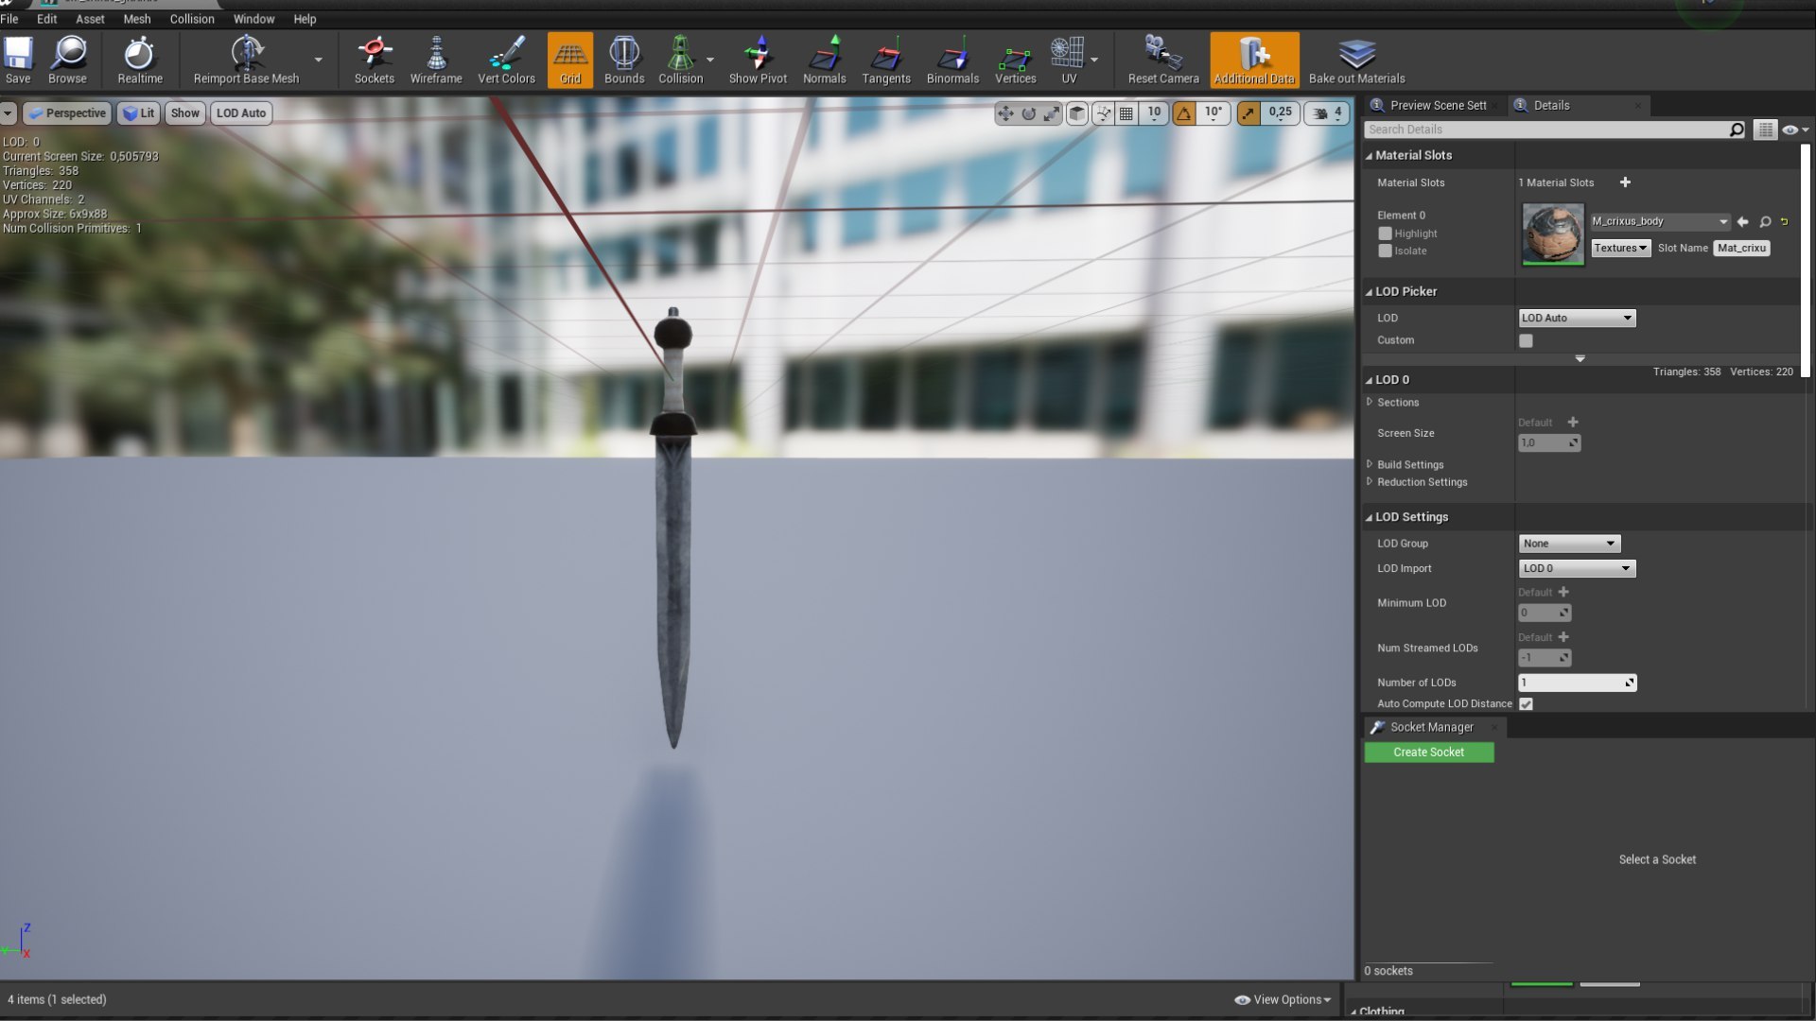
Task: Enable Highlight for Element 0
Action: 1385,234
